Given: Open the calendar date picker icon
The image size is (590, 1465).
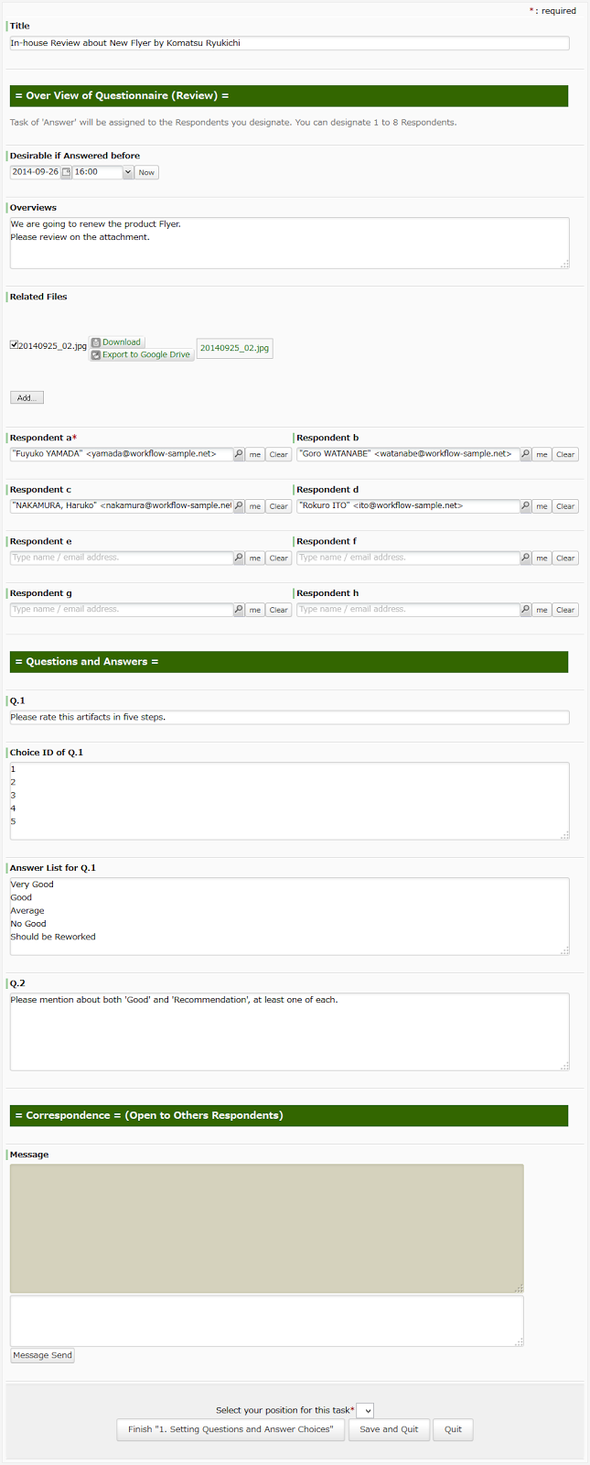Looking at the screenshot, I should pyautogui.click(x=66, y=172).
